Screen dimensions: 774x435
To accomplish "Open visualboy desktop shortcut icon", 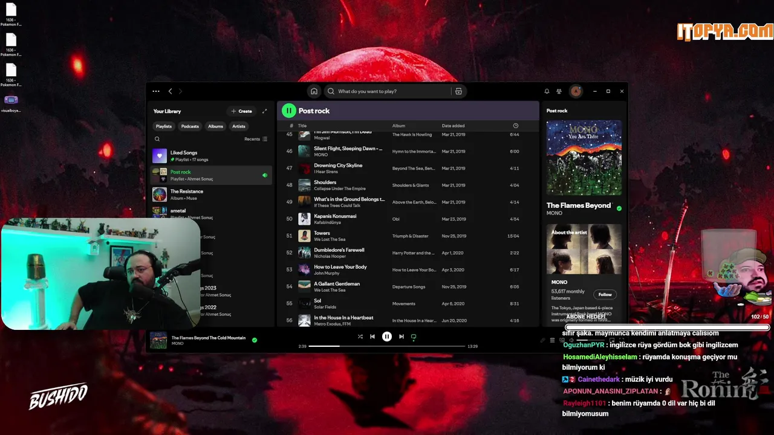I will 11,103.
